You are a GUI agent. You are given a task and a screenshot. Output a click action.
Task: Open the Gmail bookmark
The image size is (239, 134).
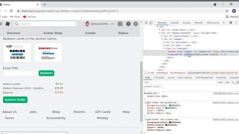[15, 17]
